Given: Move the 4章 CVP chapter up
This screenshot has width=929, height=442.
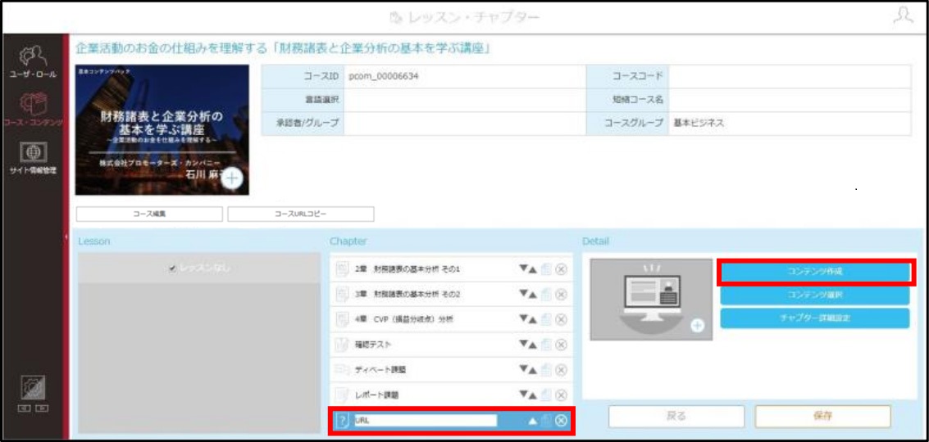Looking at the screenshot, I should tap(533, 319).
